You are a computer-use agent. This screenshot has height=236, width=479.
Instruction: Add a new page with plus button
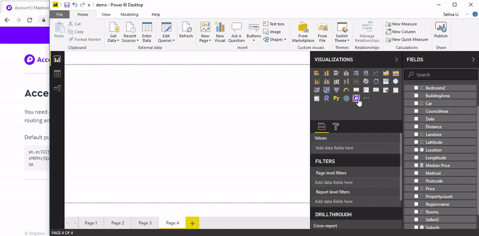pos(192,223)
